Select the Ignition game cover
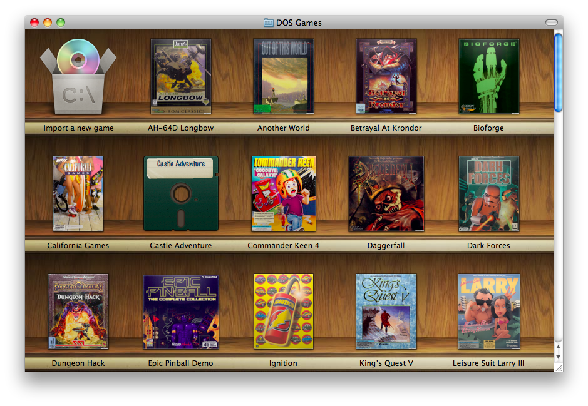 pos(284,312)
